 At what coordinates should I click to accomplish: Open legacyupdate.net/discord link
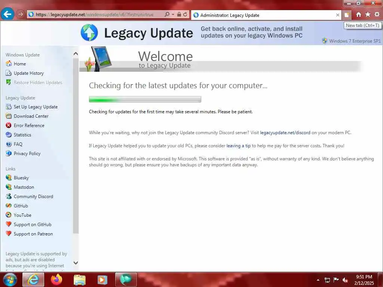pyautogui.click(x=285, y=133)
